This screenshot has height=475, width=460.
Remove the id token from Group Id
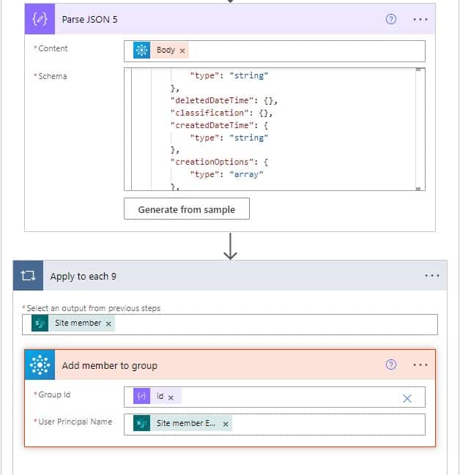171,397
